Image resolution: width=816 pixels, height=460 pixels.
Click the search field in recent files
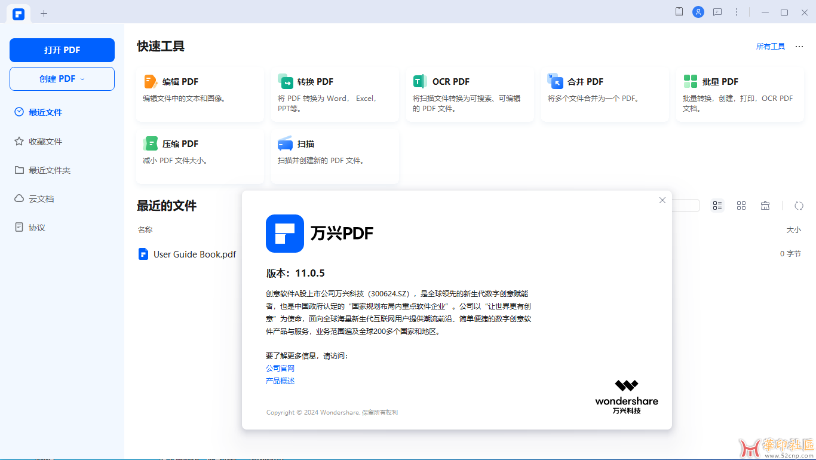click(x=686, y=206)
